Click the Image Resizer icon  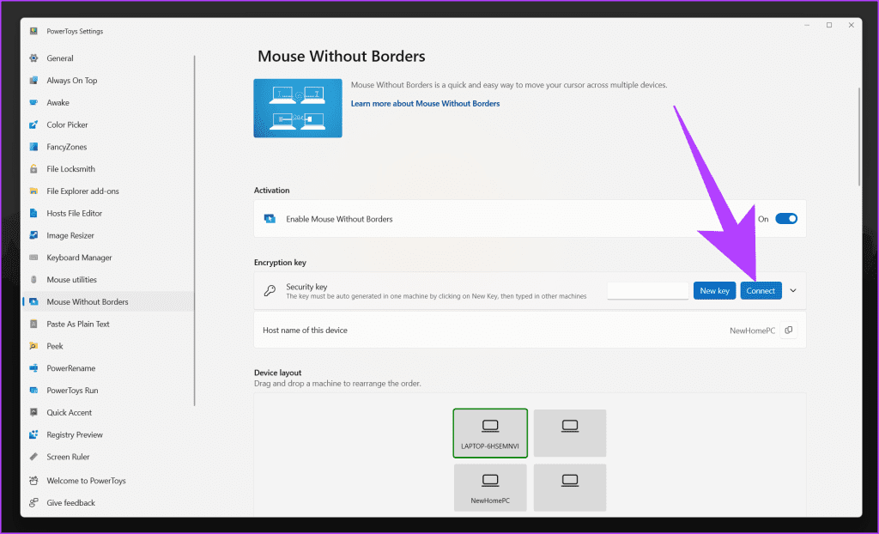tap(33, 235)
